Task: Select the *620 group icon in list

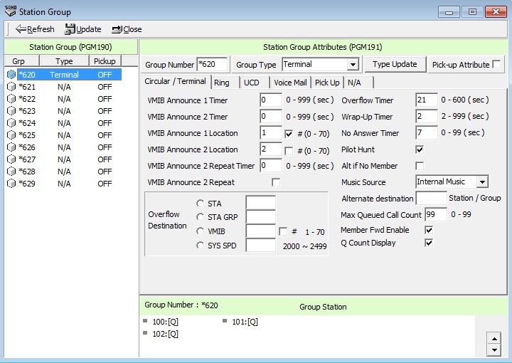Action: 11,75
